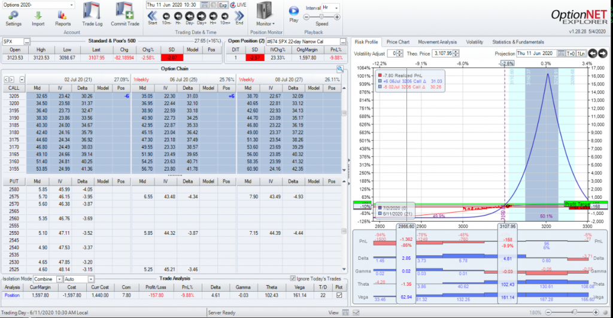Toggle 1Ln projection button
The image size is (613, 318).
(x=581, y=53)
